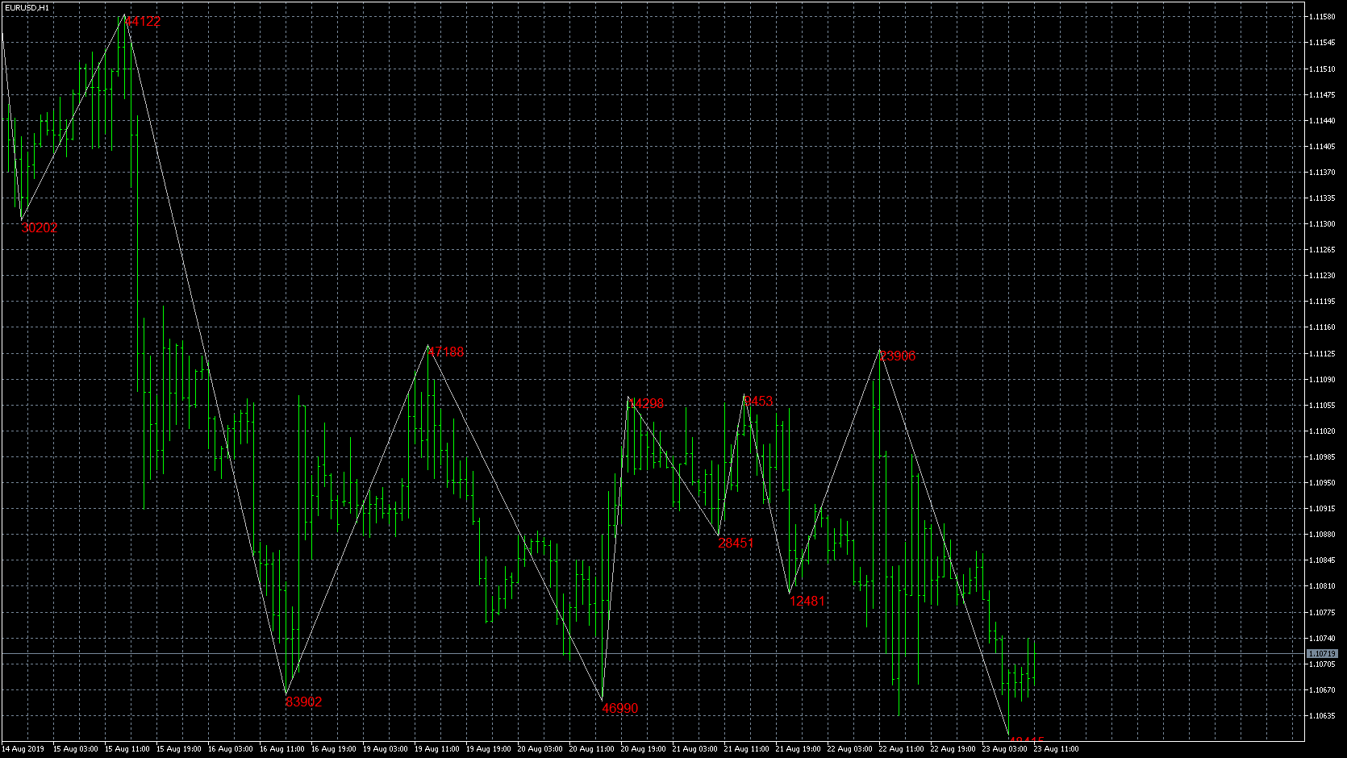Screen dimensions: 1347x758
Task: Click the 19 Aug 19:00 time label
Action: pyautogui.click(x=489, y=749)
